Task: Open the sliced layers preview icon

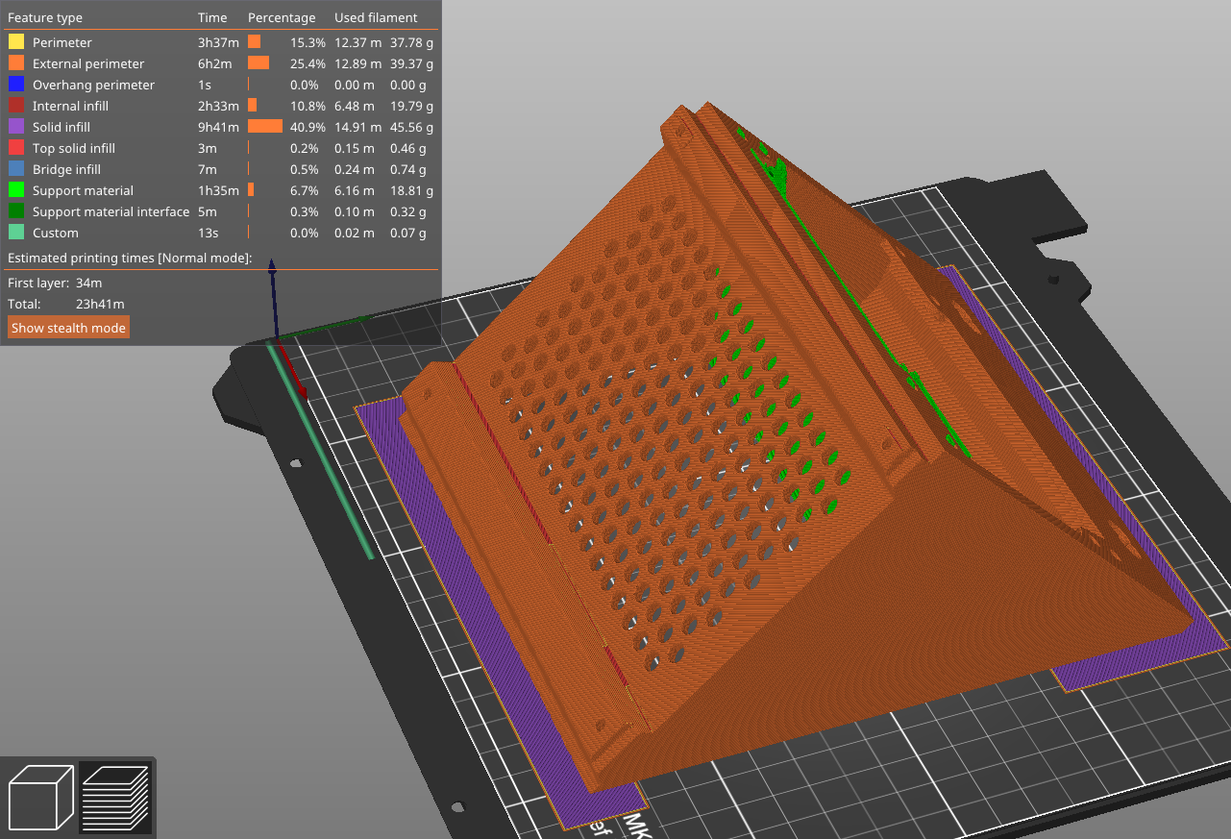Action: (115, 797)
